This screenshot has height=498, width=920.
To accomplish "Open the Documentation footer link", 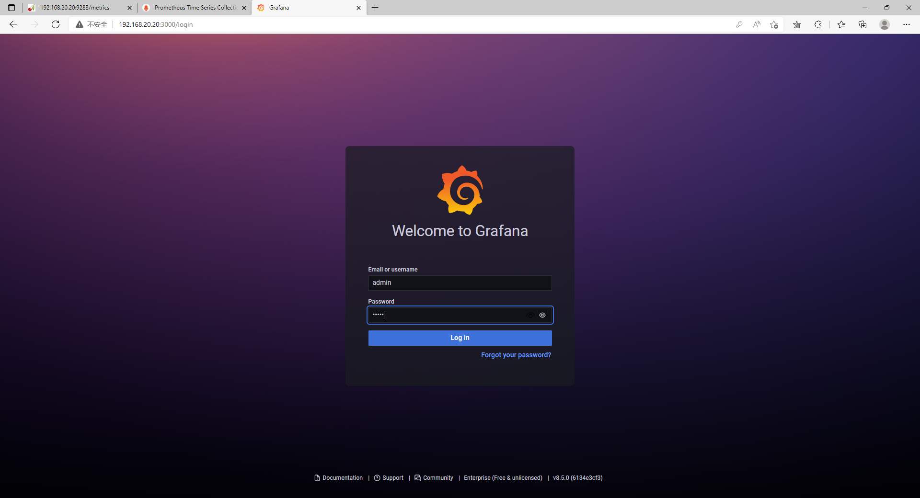I will pyautogui.click(x=339, y=478).
